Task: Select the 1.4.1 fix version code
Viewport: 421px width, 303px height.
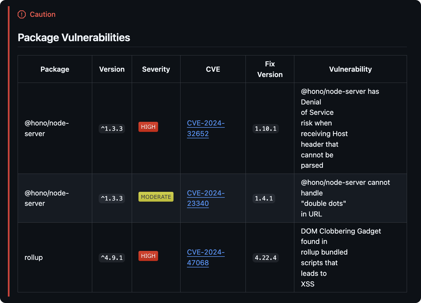Action: pos(264,199)
